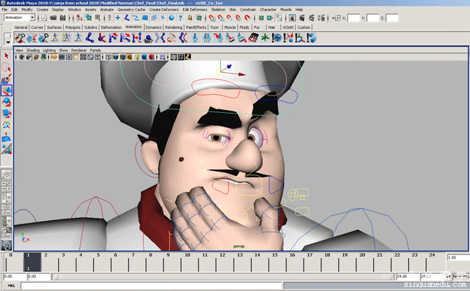Select the arrow Select tool in the toolbox

pos(6,55)
